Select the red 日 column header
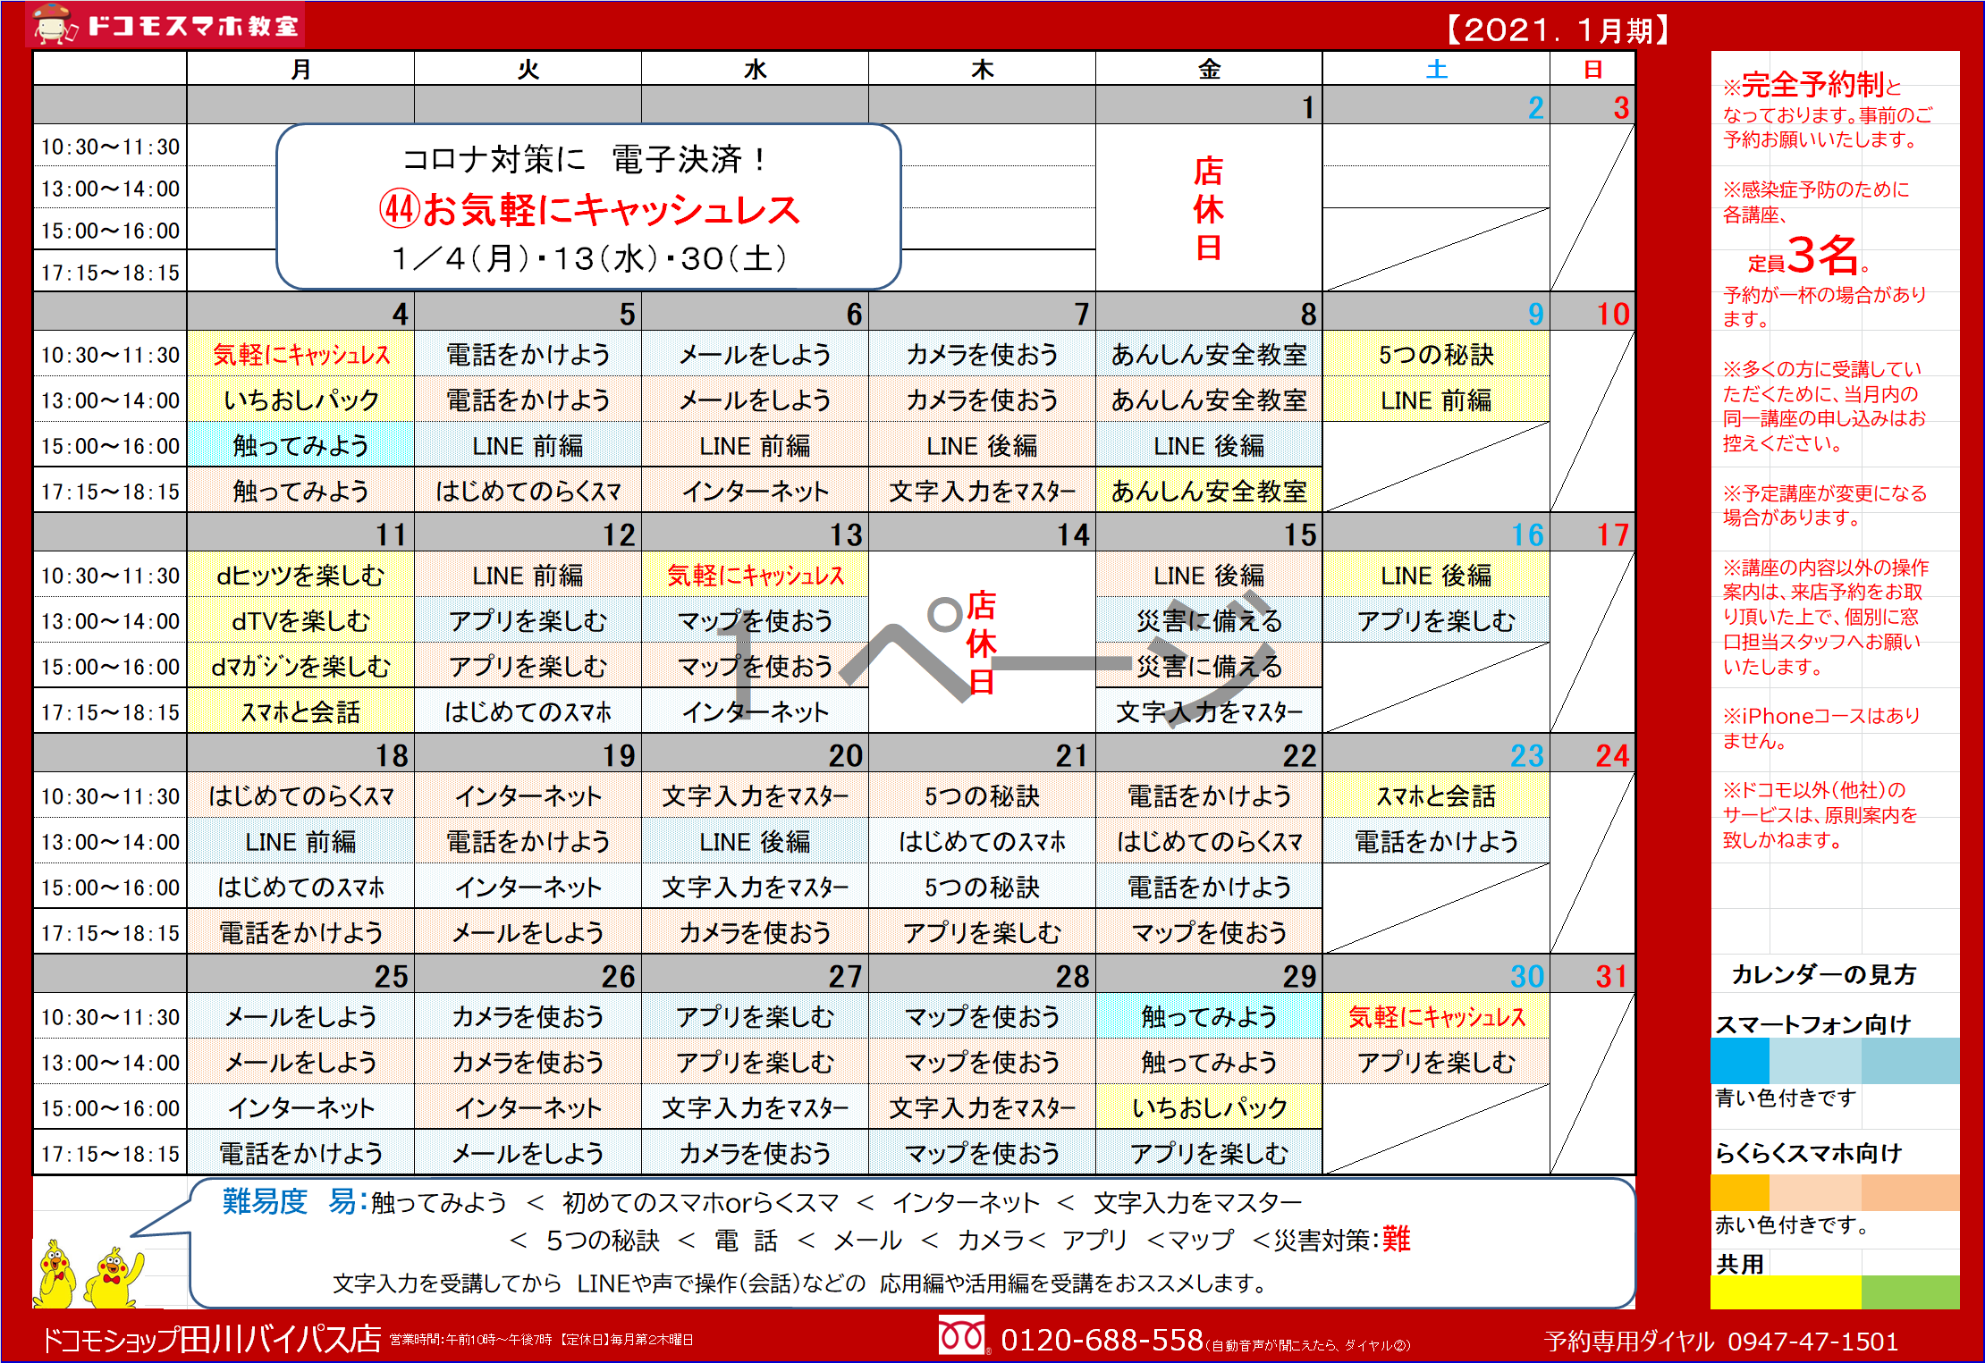The width and height of the screenshot is (1985, 1363). [x=1592, y=70]
